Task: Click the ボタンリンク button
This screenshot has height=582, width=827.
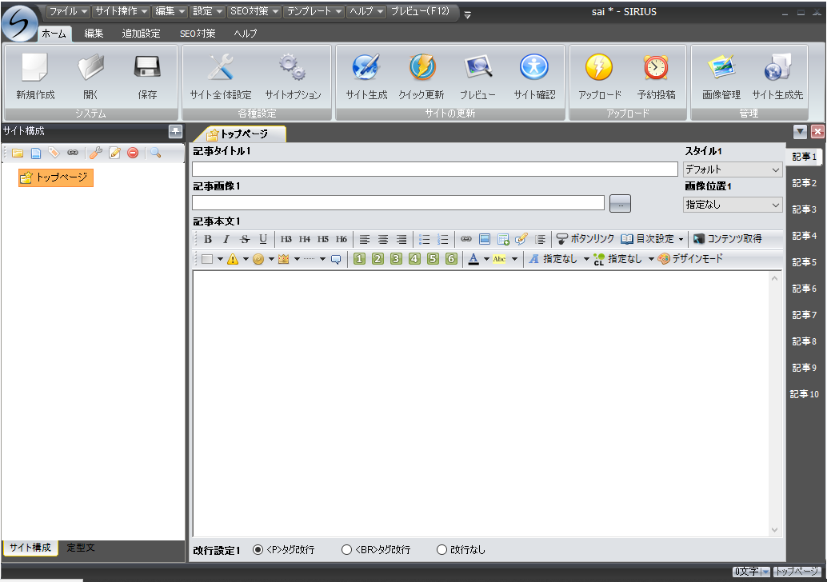Action: pyautogui.click(x=585, y=239)
